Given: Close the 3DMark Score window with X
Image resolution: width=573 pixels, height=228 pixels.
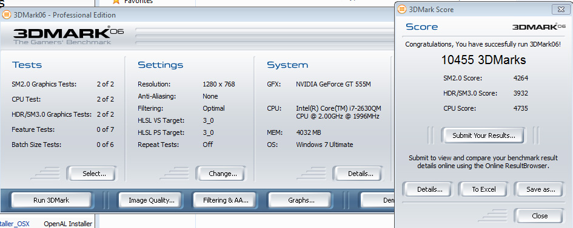Looking at the screenshot, I should 560,9.
